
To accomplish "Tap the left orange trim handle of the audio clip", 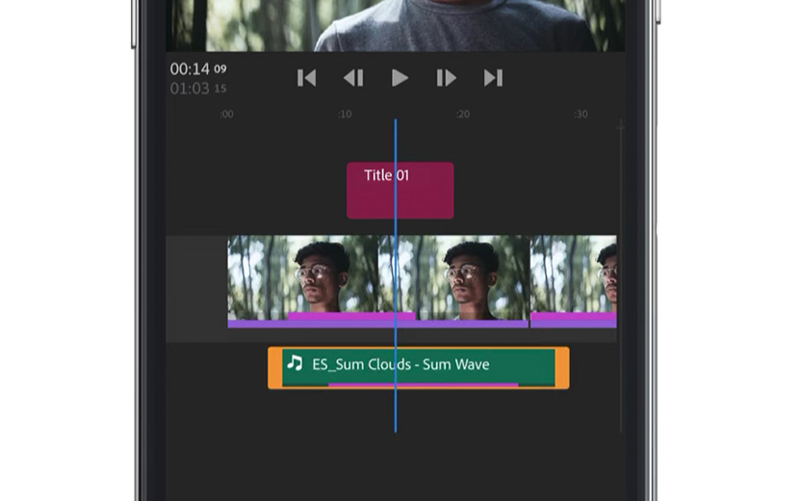I will 273,368.
